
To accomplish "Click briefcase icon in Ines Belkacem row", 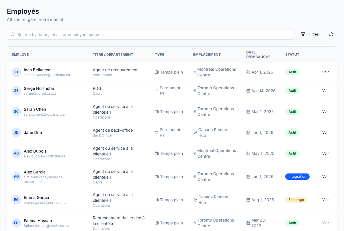I will point(157,72).
